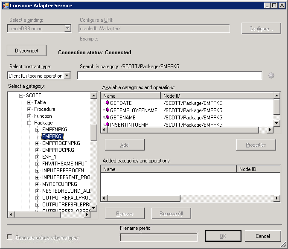Select the GETENAME operation row

[x=187, y=117]
